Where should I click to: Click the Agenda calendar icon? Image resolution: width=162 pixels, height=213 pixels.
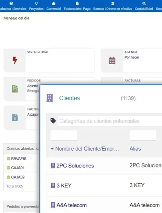(112, 60)
